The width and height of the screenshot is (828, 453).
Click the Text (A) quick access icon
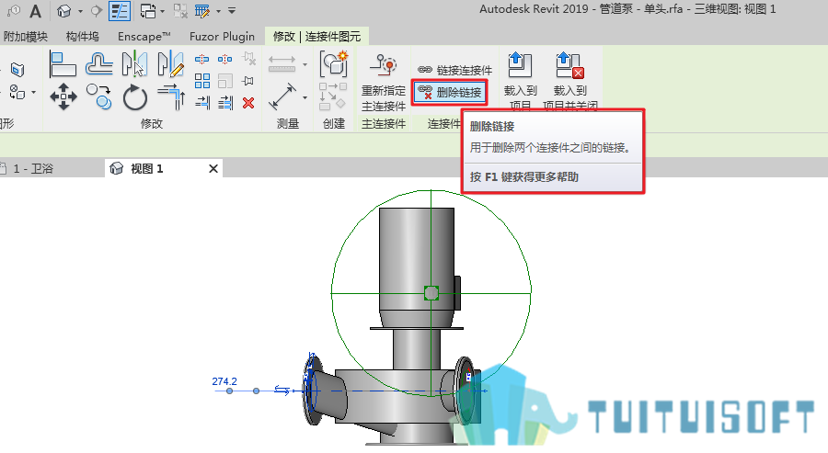pyautogui.click(x=35, y=10)
